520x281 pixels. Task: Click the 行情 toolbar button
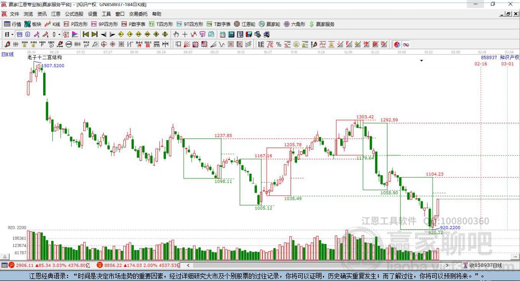click(13, 24)
